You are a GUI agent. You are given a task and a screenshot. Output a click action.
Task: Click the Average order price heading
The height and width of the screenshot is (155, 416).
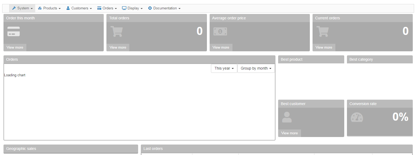(x=229, y=18)
